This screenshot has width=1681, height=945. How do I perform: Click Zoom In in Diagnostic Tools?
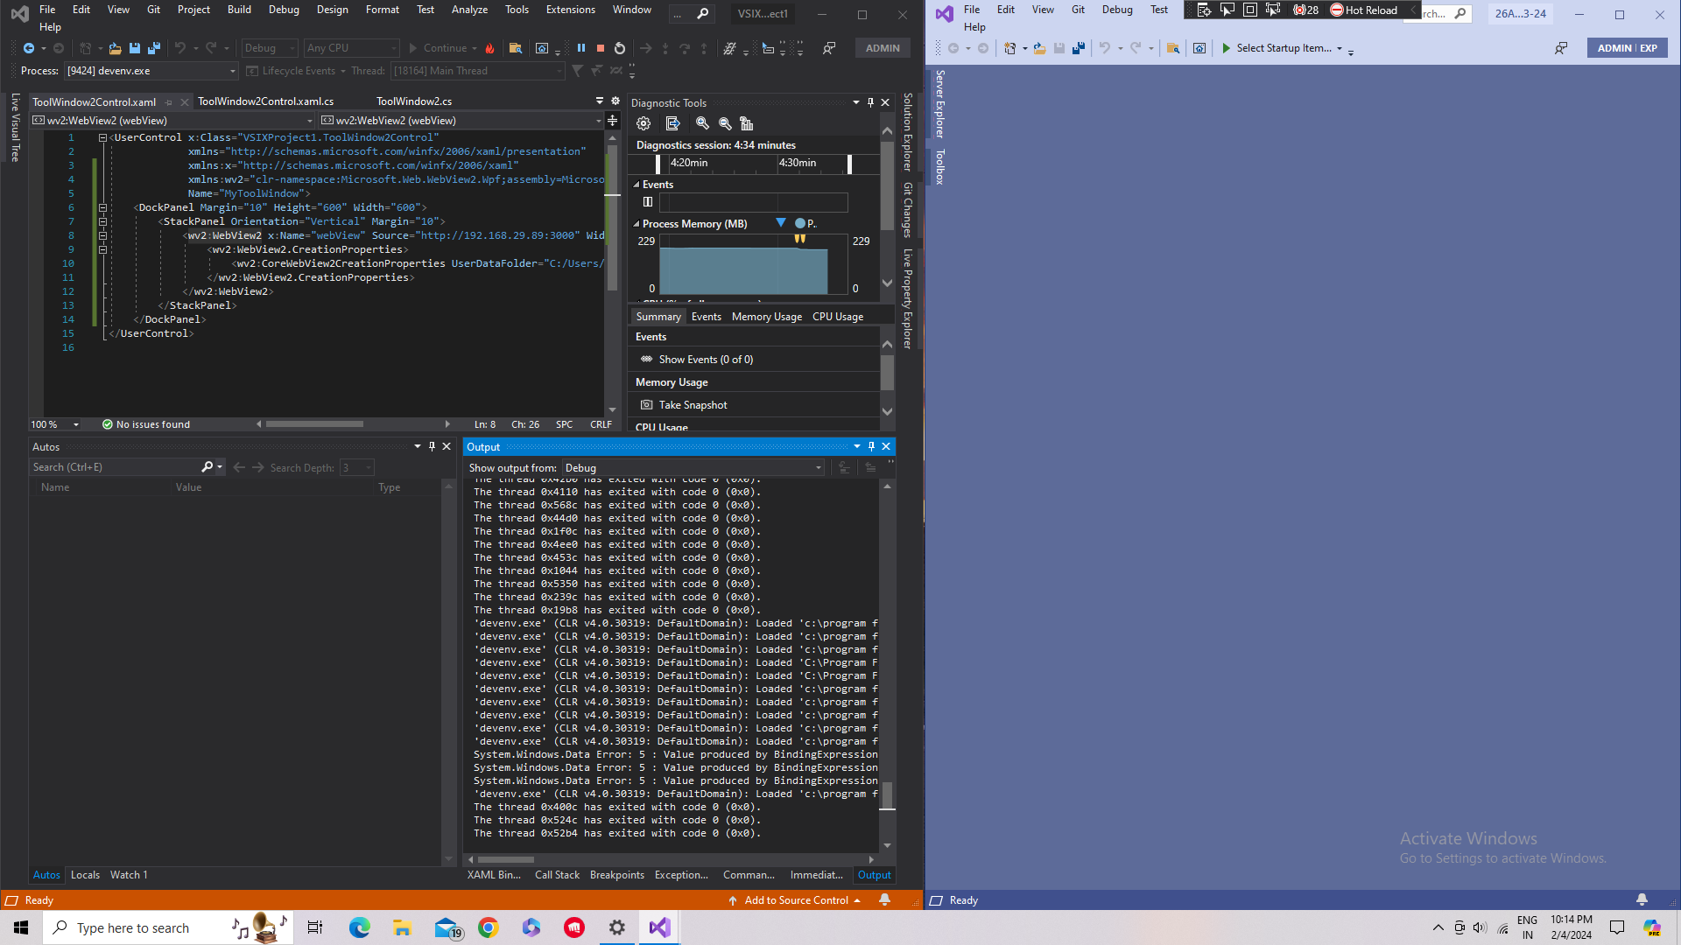click(x=702, y=123)
